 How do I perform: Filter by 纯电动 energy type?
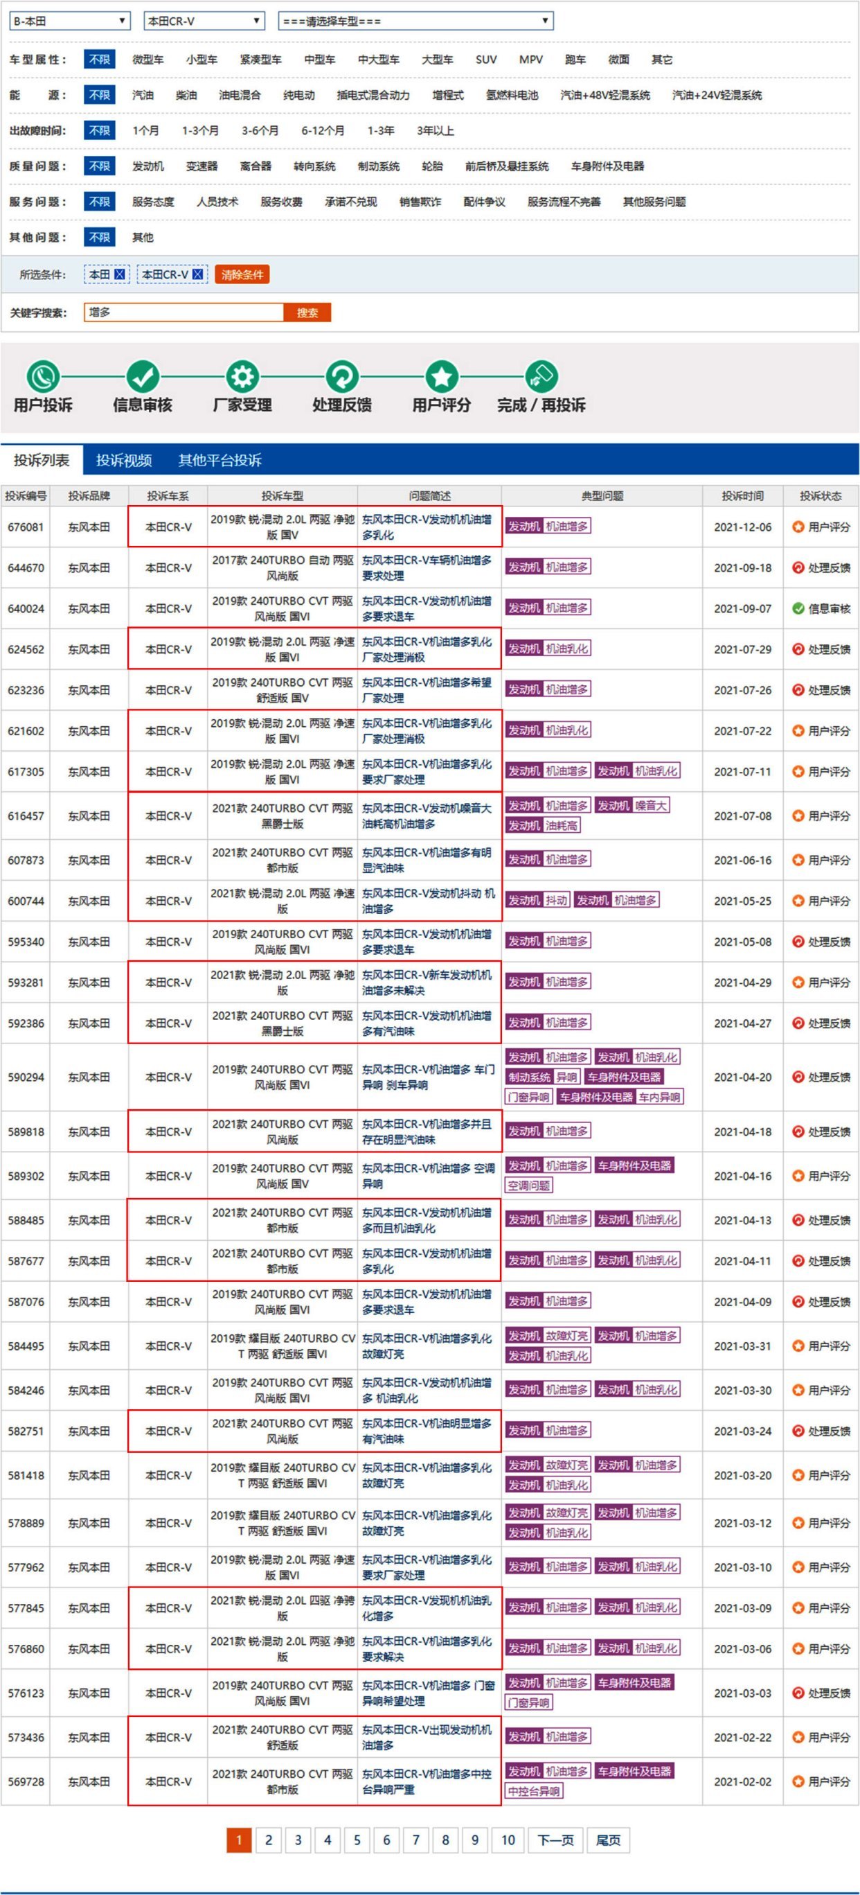299,95
